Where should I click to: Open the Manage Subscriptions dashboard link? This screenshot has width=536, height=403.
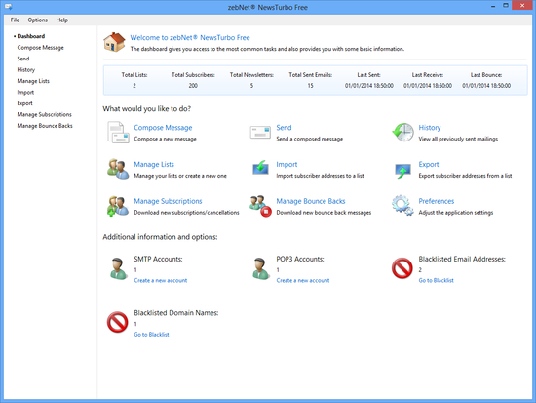168,201
